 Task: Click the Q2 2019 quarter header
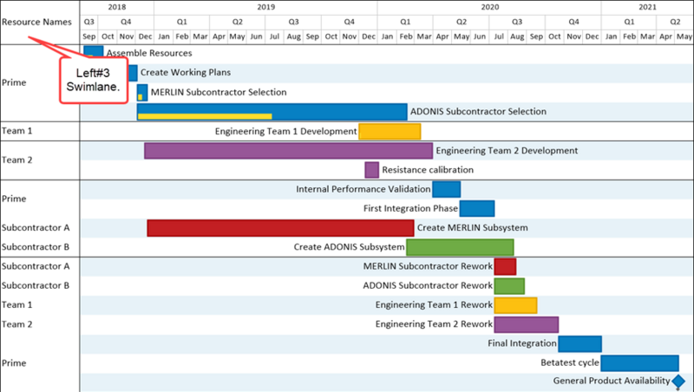238,22
